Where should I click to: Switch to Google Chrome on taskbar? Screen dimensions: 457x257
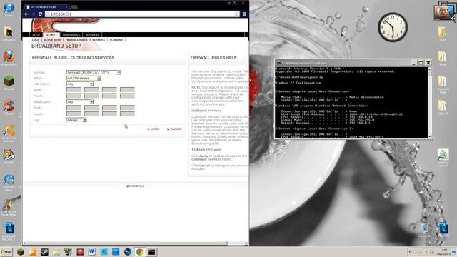[140, 252]
